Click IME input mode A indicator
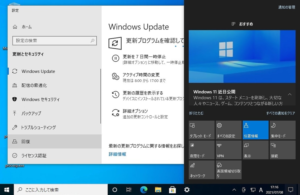This screenshot has height=195, width=300. [x=261, y=190]
